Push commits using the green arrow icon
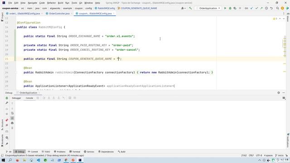 coord(261,8)
